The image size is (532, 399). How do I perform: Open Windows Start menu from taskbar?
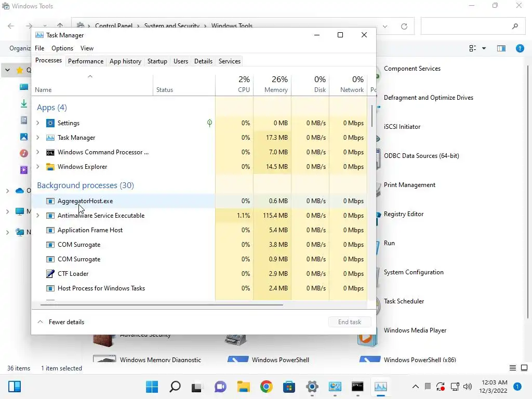click(x=152, y=387)
